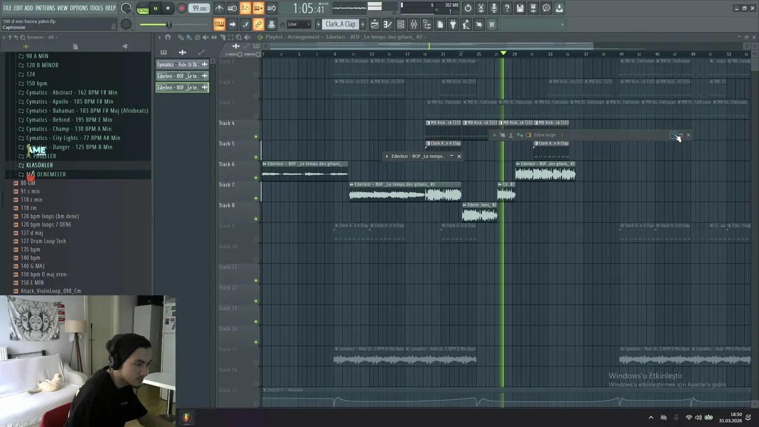
Task: Open the OPTIONS menu
Action: point(79,8)
